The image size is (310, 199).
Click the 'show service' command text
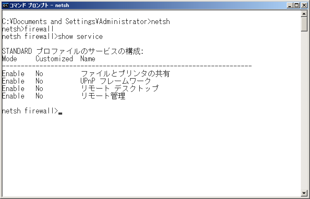pyautogui.click(x=80, y=36)
